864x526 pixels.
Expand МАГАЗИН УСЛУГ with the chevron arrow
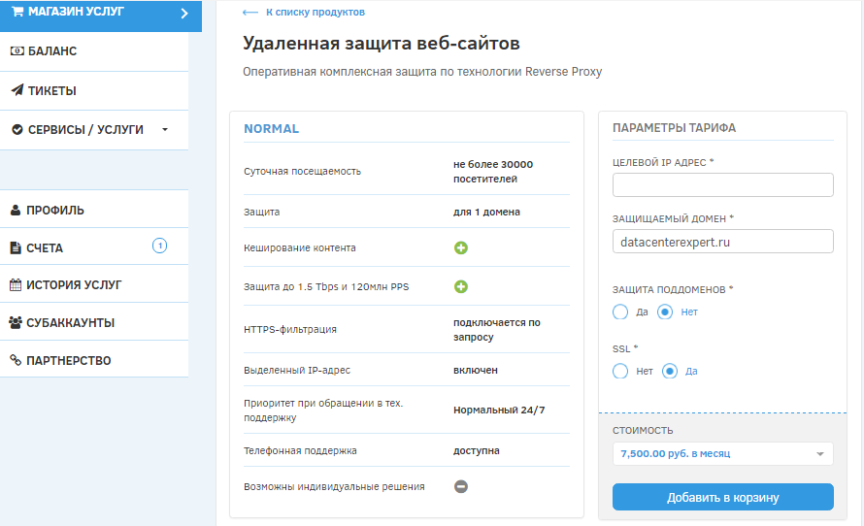pos(183,13)
